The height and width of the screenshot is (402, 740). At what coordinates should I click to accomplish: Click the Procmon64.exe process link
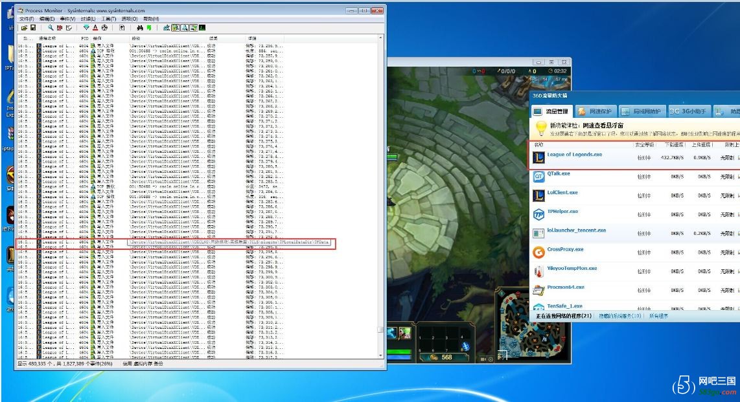click(566, 287)
